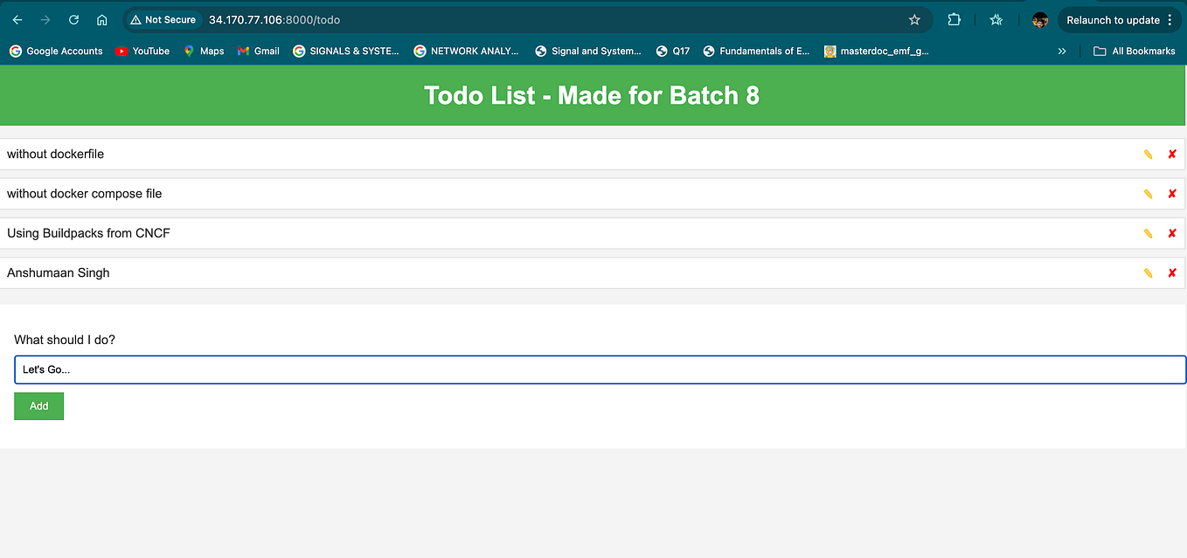1187x558 pixels.
Task: Open the Gmail bookmark
Action: [258, 51]
